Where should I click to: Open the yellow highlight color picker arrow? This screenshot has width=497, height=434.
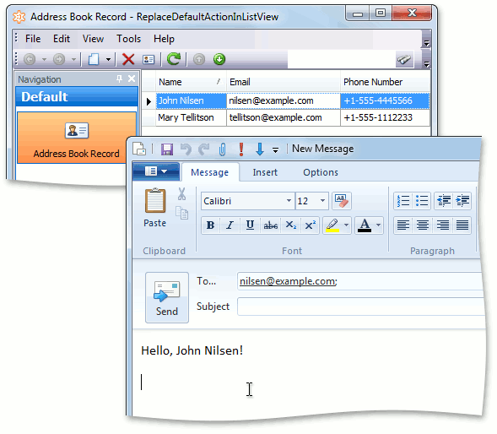coord(346,225)
